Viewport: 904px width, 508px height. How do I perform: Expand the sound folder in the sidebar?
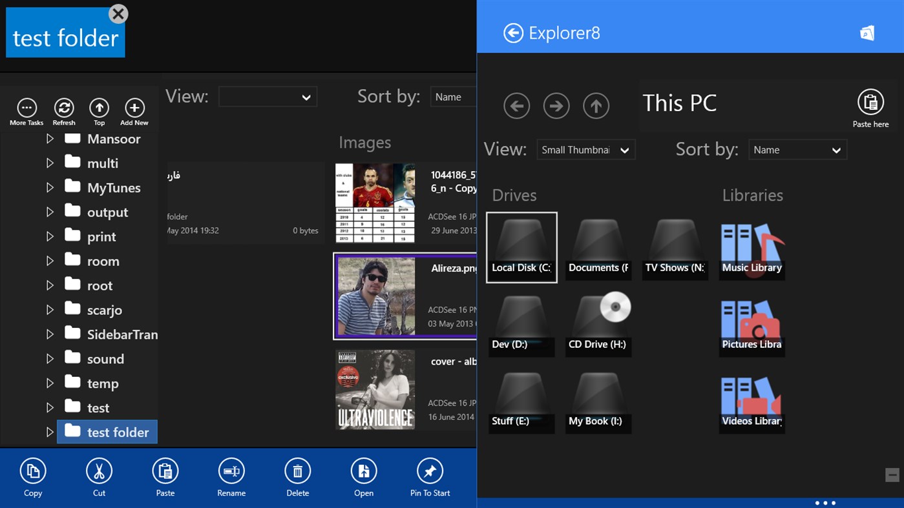click(x=50, y=358)
